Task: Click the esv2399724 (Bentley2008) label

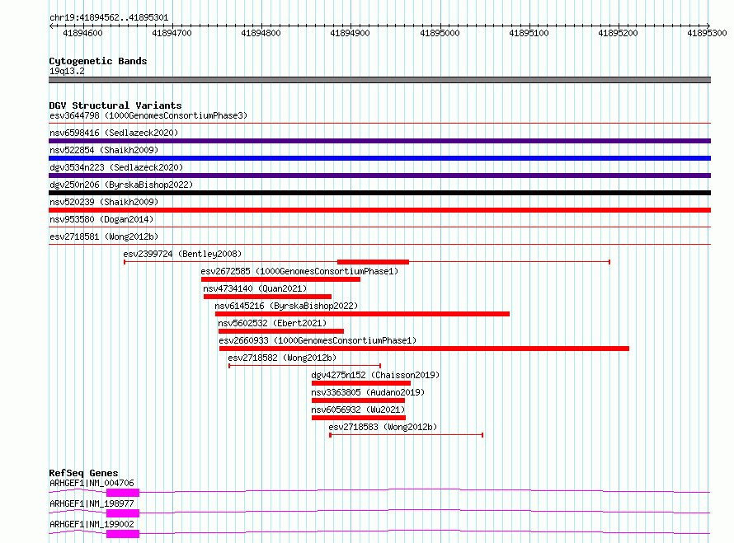Action: [x=182, y=254]
